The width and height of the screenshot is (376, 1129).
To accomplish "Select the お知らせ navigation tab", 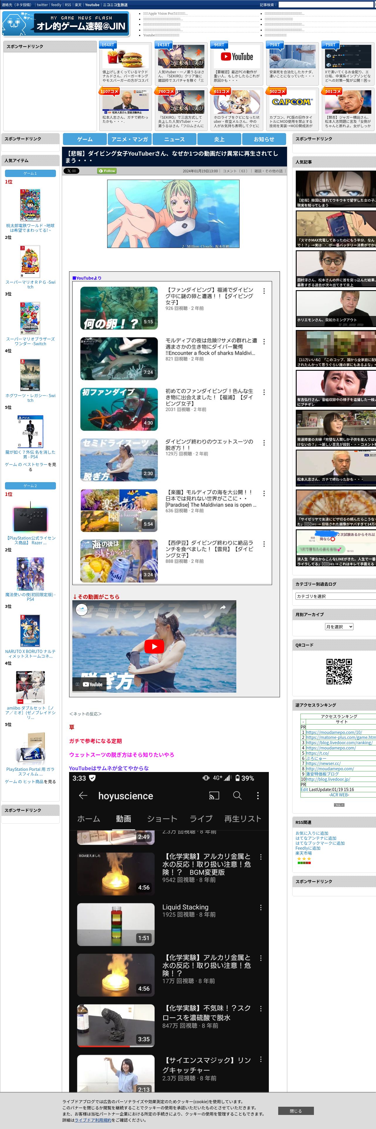I will click(264, 139).
